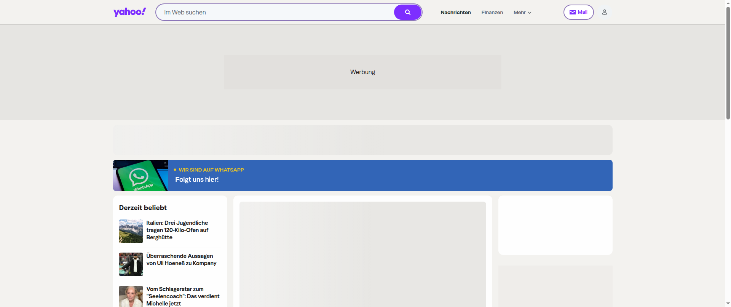Screen dimensions: 731x307
Task: Open the user profile icon
Action: click(604, 12)
